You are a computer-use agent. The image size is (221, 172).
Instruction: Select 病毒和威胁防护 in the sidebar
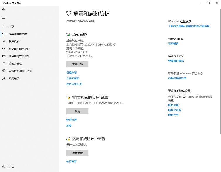[18, 34]
